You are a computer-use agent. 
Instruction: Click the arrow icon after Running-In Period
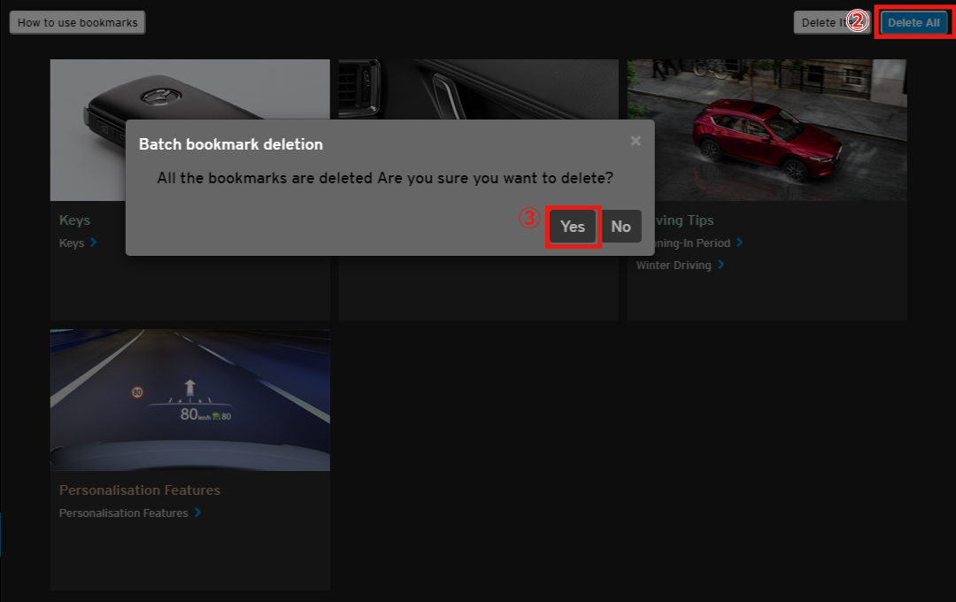[x=739, y=243]
